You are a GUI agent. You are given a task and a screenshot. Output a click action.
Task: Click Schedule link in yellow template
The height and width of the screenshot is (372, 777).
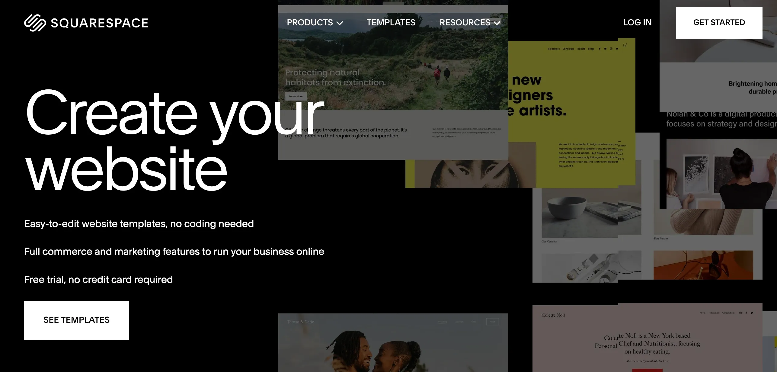tap(568, 49)
